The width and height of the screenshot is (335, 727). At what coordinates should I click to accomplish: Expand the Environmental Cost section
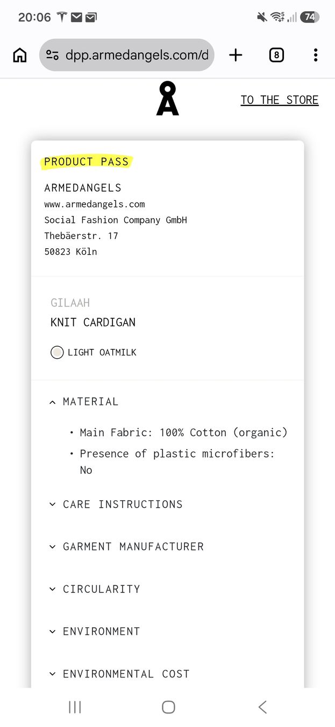[x=119, y=674]
